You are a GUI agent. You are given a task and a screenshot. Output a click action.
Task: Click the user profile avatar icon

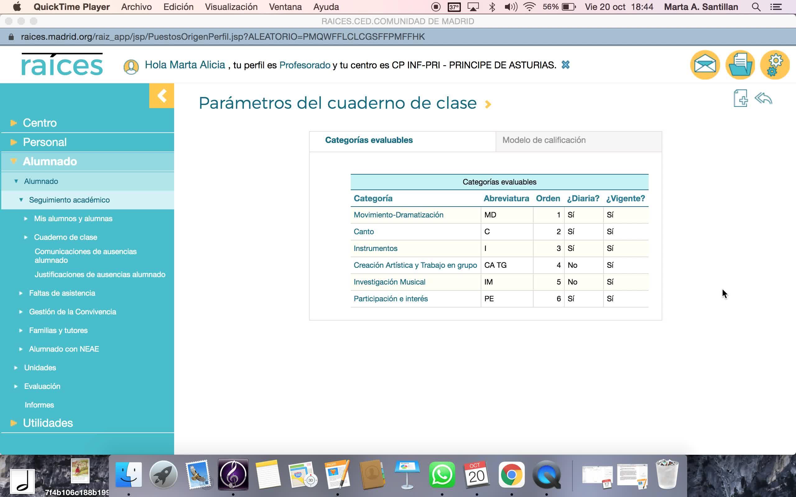(131, 67)
